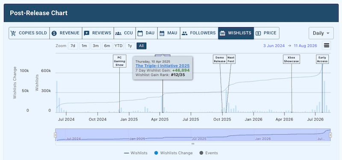Viewport: 342px width, 160px height.
Task: Switch to the Wishlists tab
Action: pos(236,33)
